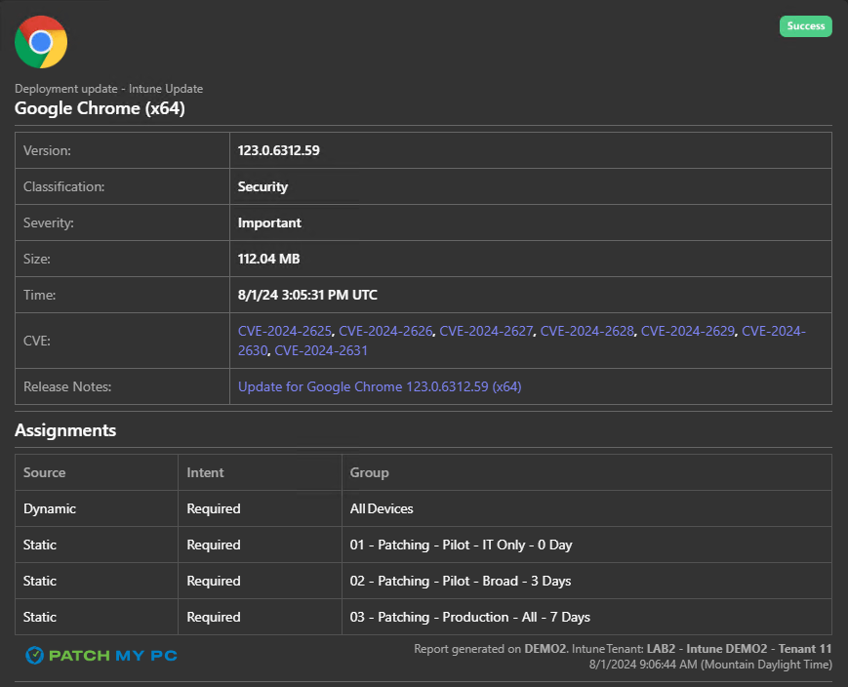The width and height of the screenshot is (848, 687).
Task: Click the green Success status badge
Action: coord(805,26)
